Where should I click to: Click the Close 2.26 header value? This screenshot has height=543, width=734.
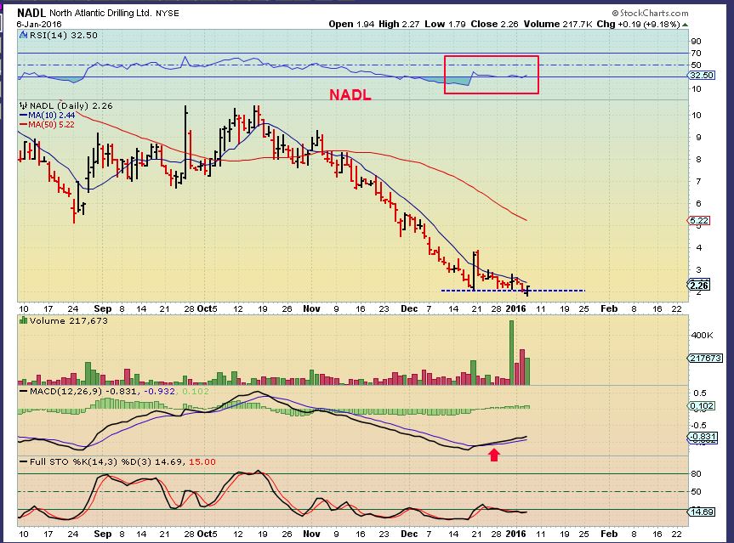click(494, 25)
